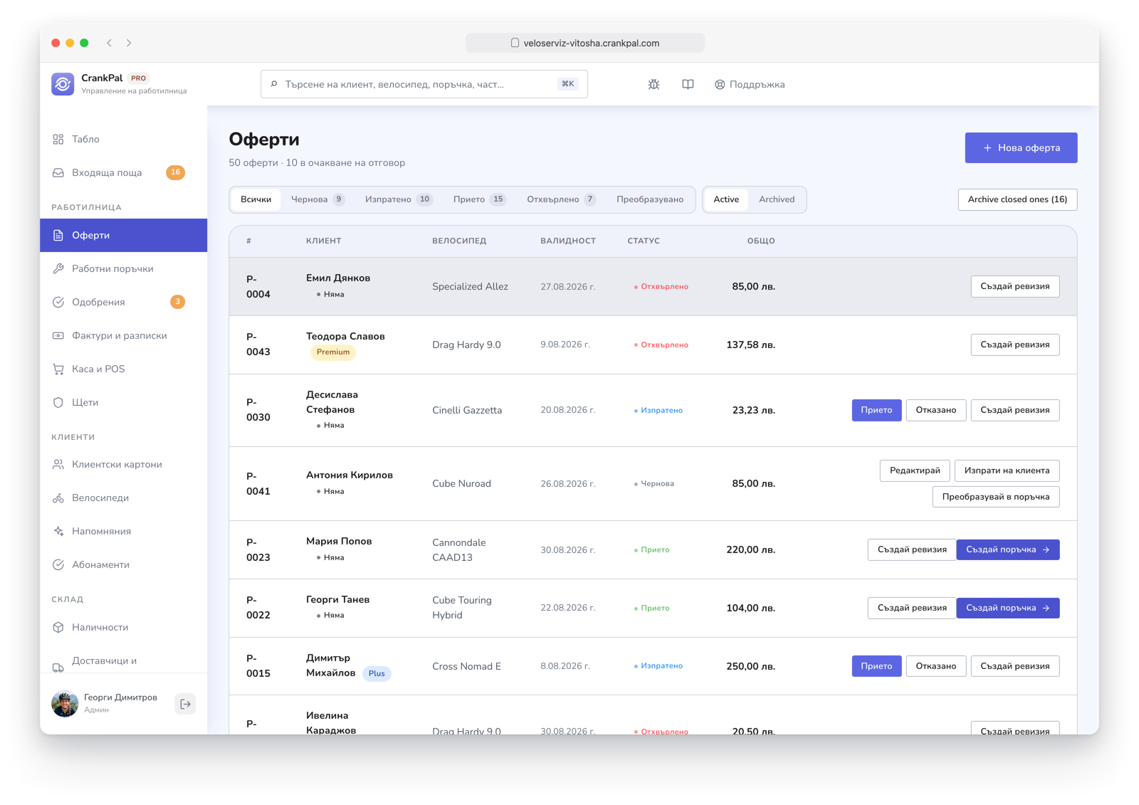
Task: Click the Поддръжка support link
Action: point(750,84)
